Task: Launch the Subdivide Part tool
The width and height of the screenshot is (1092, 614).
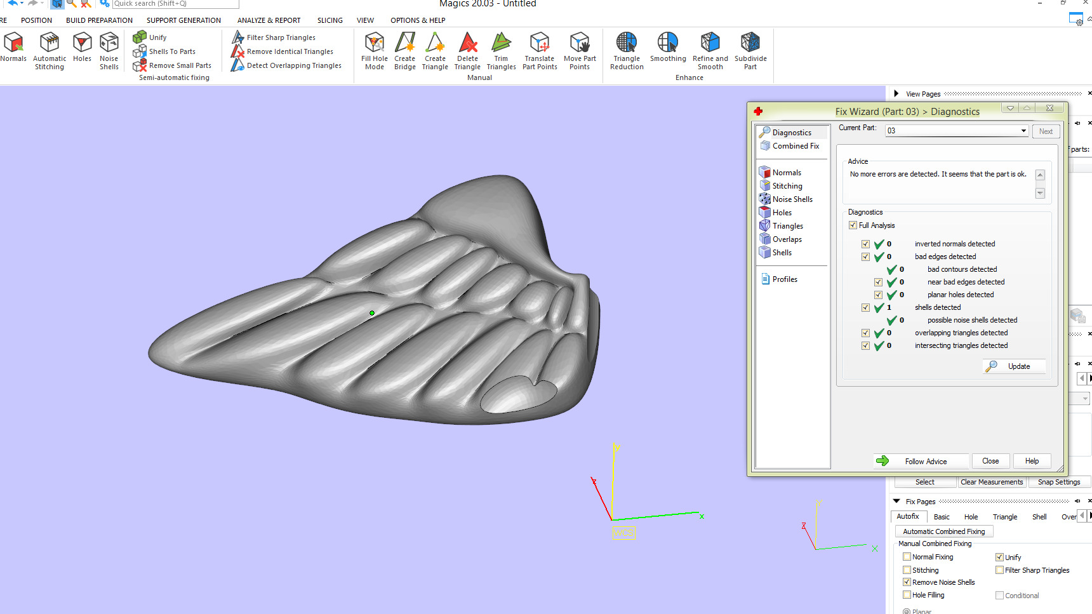Action: (x=750, y=51)
